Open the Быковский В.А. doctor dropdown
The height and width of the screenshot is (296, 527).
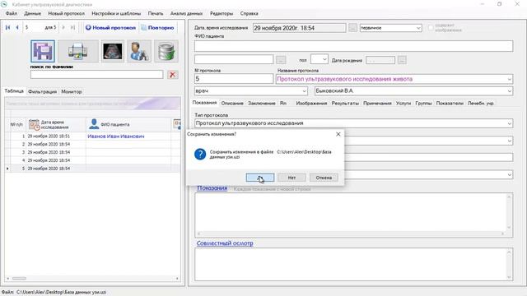[x=509, y=91]
